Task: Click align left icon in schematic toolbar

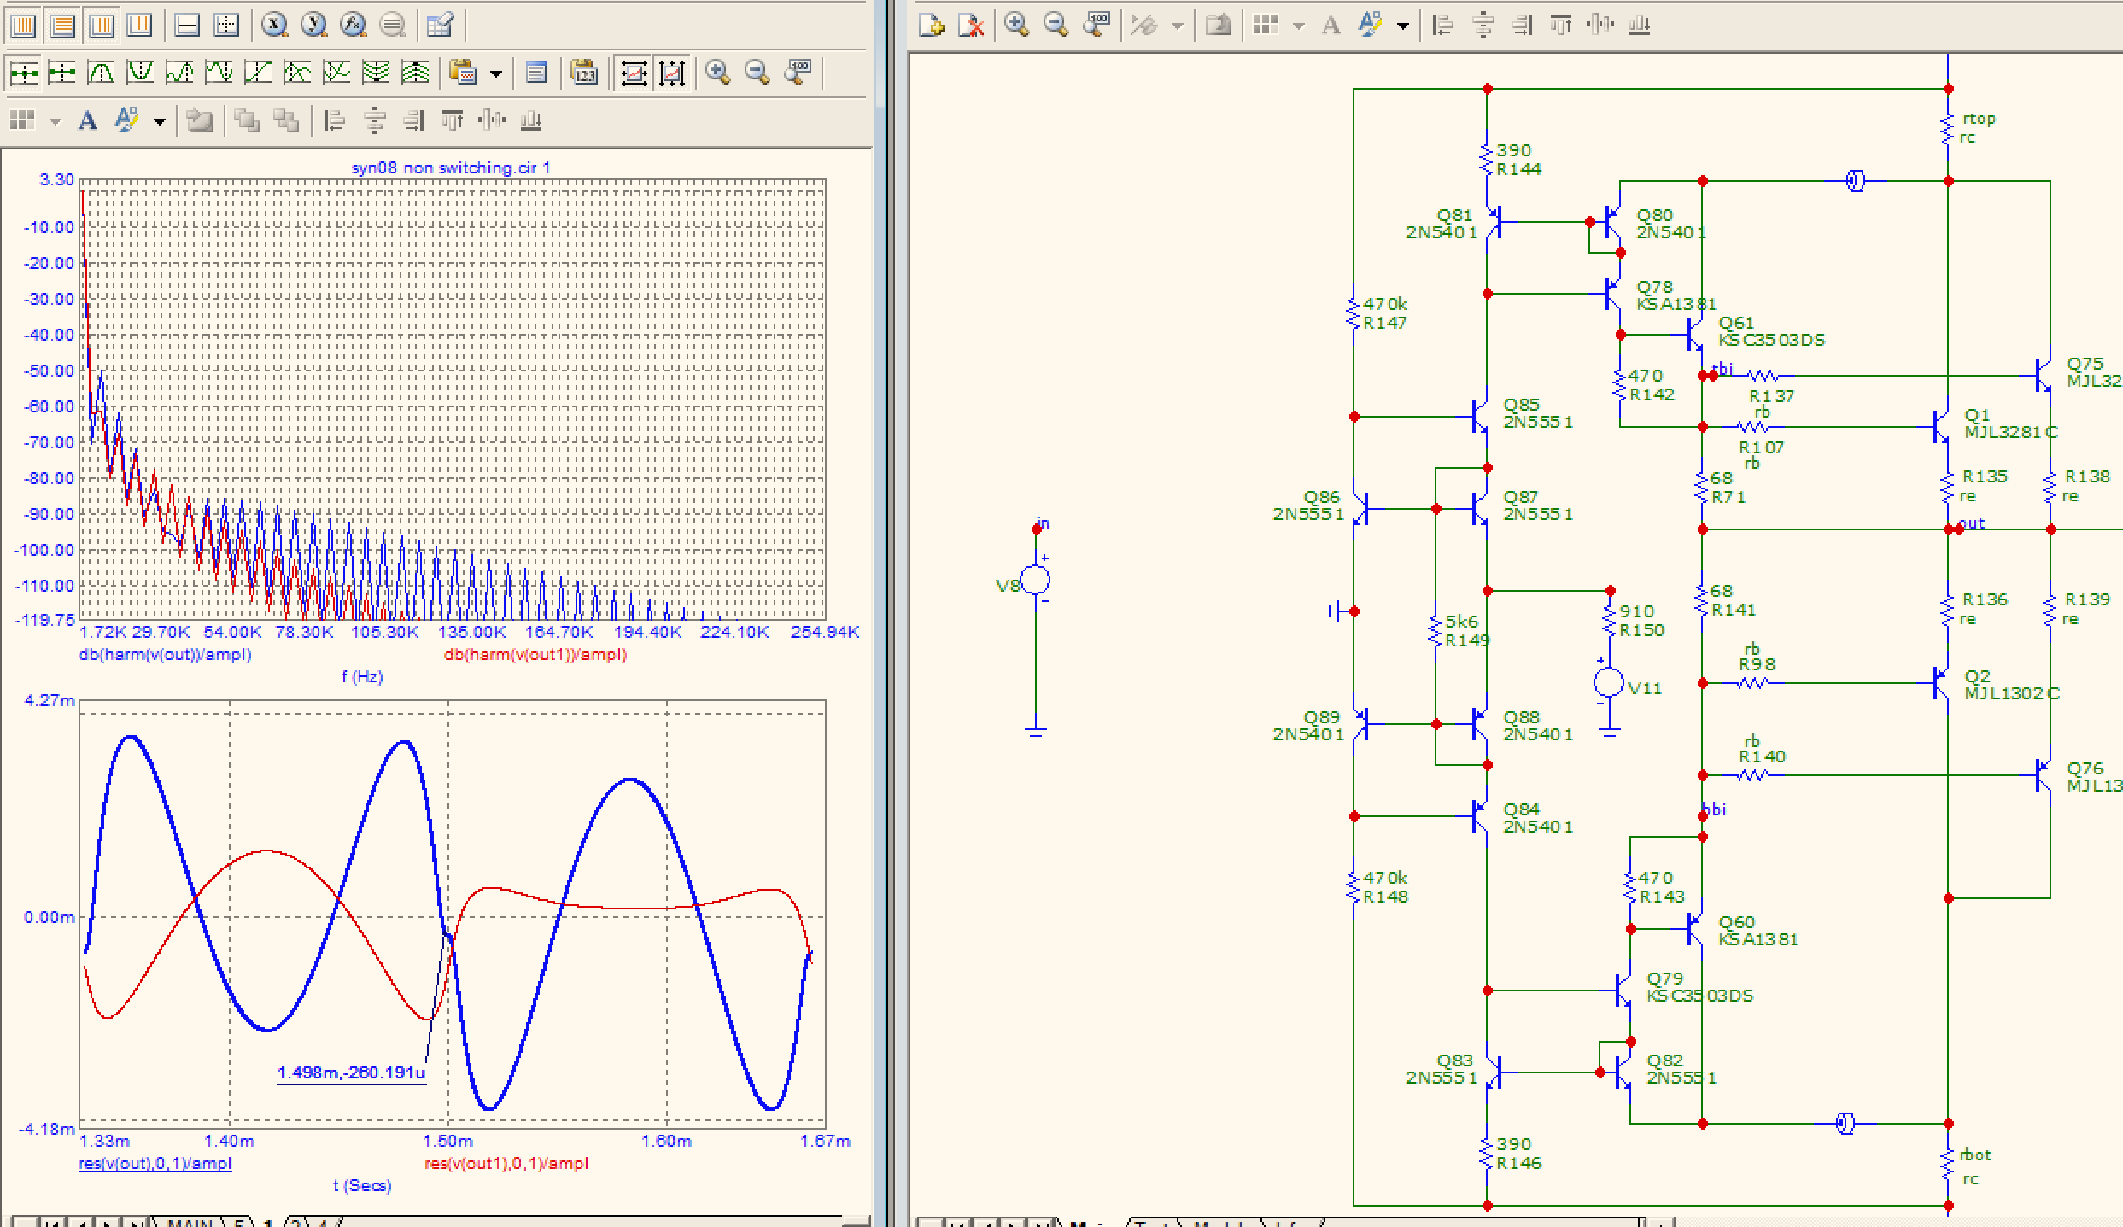Action: click(1443, 25)
